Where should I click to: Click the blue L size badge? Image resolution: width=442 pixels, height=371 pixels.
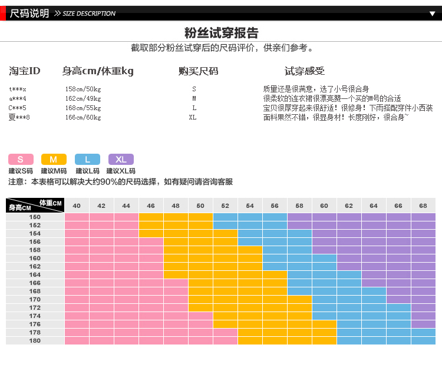tap(87, 159)
